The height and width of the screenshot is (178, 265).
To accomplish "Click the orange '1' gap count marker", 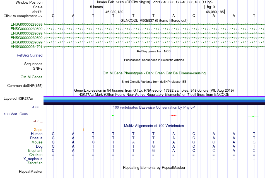I will (x=83, y=130).
